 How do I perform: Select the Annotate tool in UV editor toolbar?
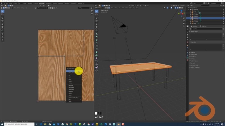pos(3,31)
